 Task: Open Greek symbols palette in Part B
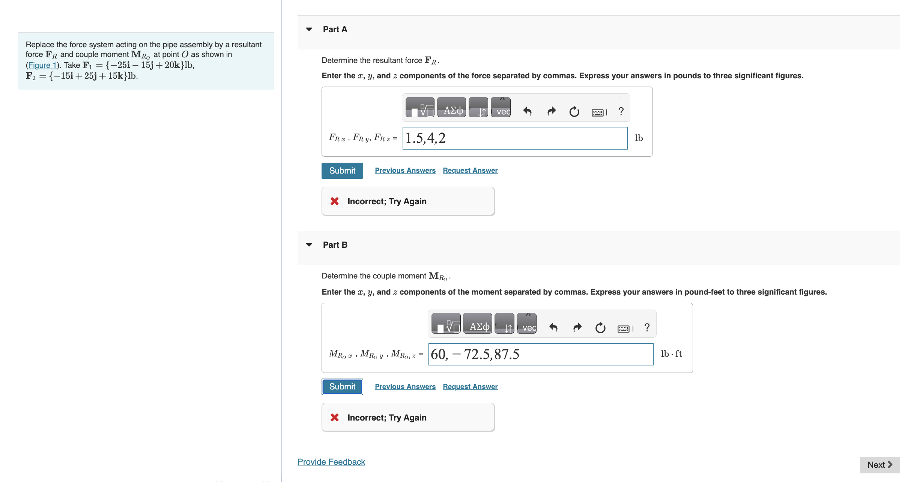[x=477, y=324]
